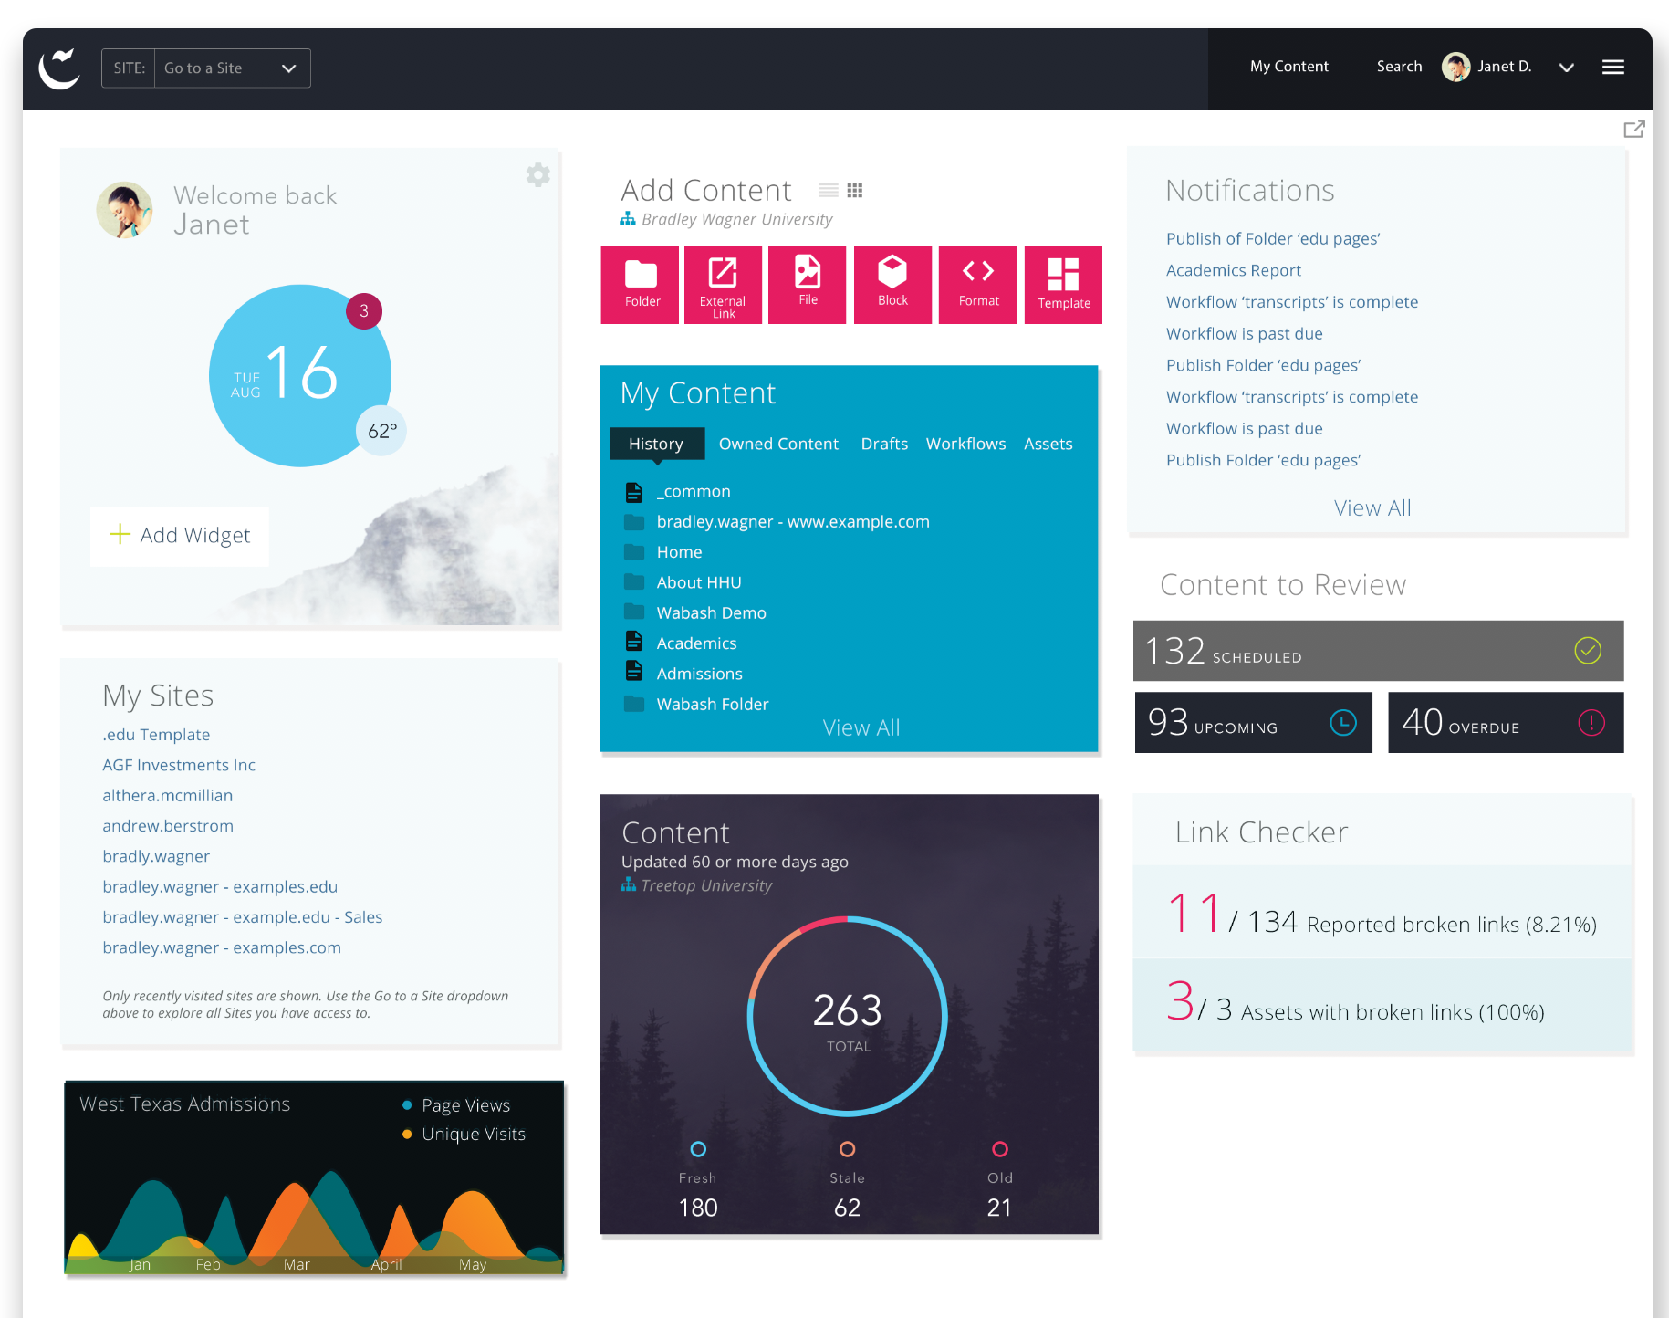Switch to the Assets tab
The image size is (1669, 1318).
[x=1048, y=444]
